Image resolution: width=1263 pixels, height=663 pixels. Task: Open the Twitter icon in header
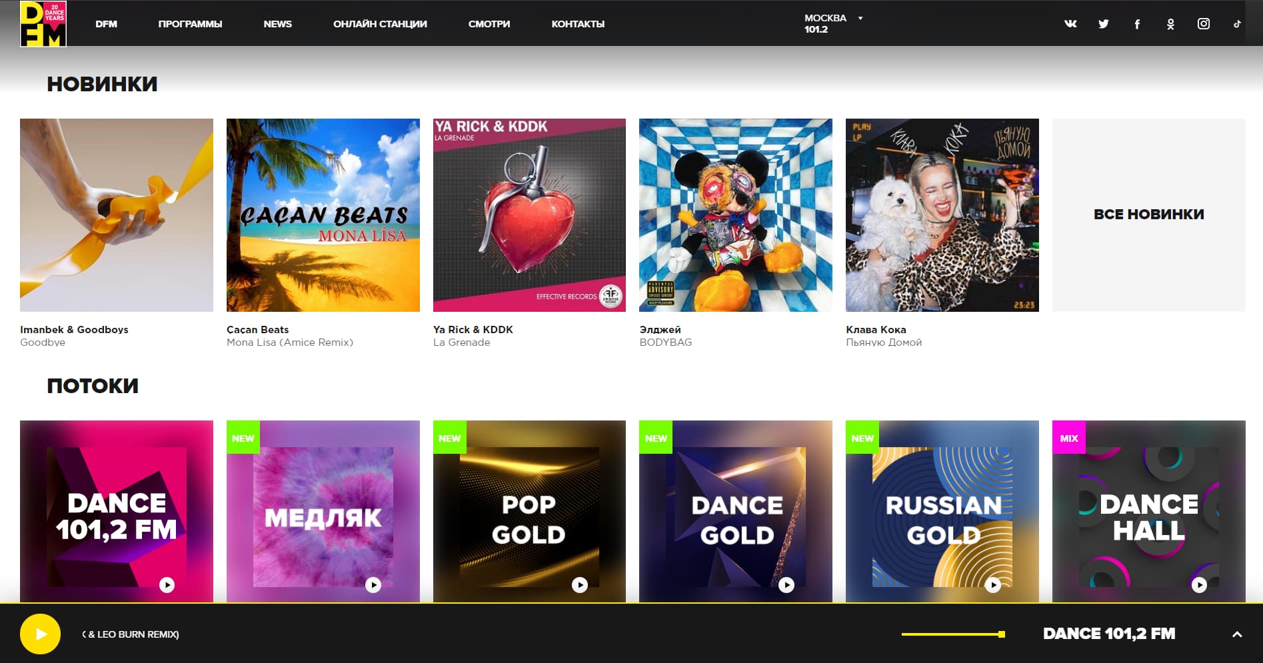[x=1104, y=24]
